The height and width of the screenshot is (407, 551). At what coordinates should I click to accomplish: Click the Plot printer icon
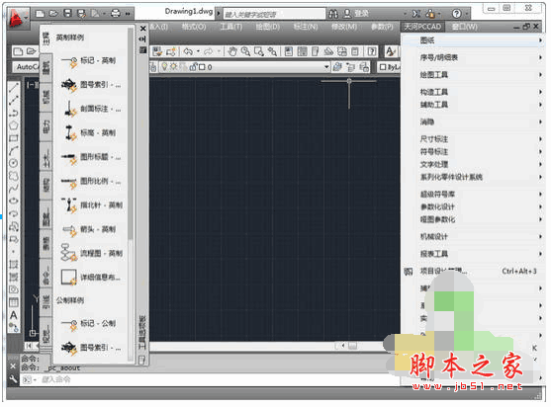coord(116,13)
